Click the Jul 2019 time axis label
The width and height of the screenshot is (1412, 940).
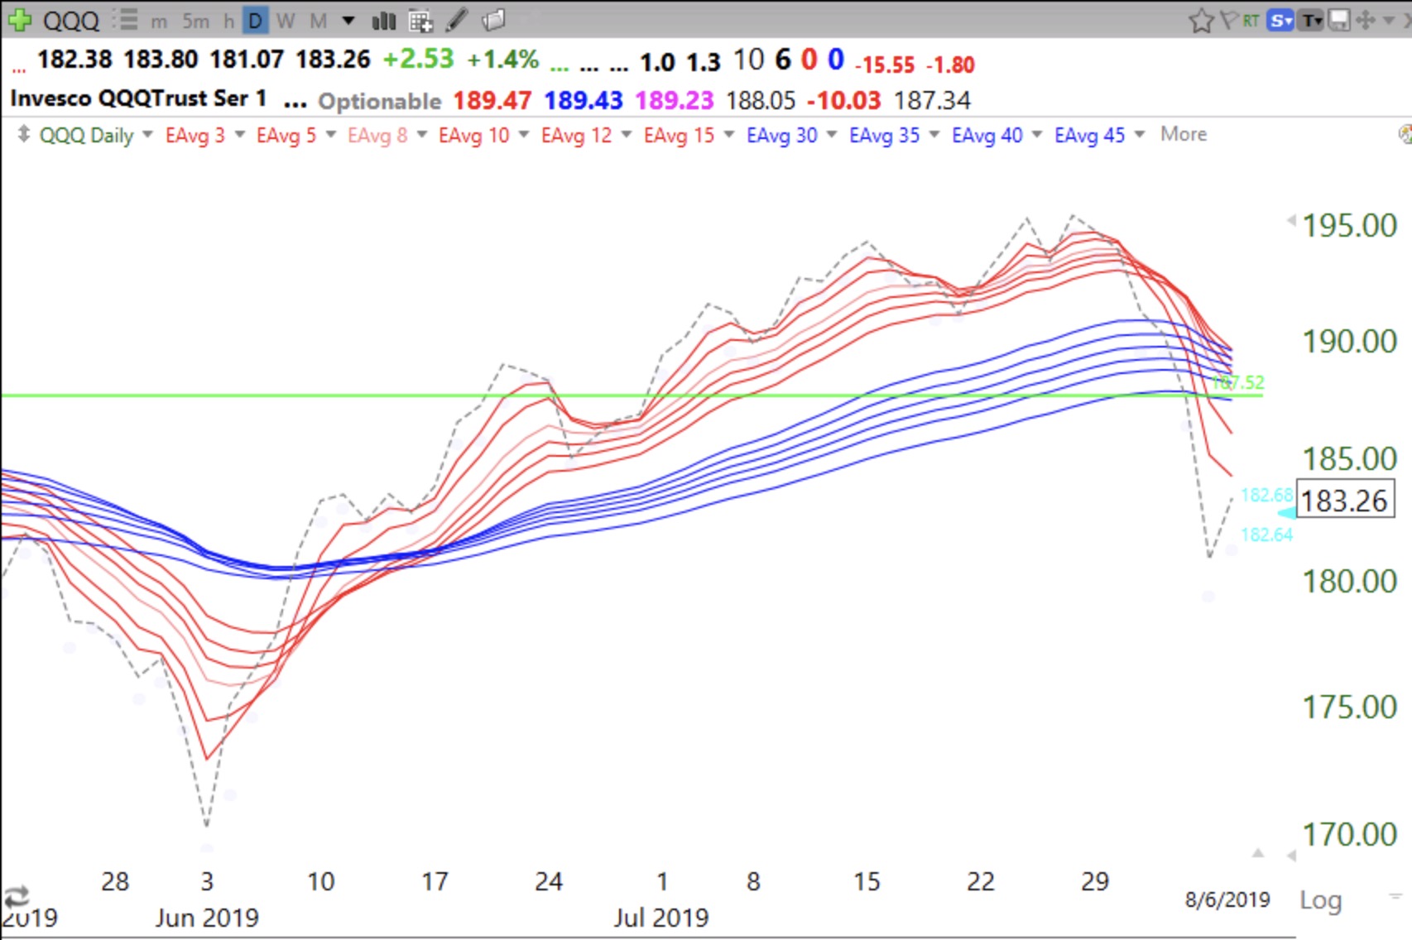pos(661,918)
